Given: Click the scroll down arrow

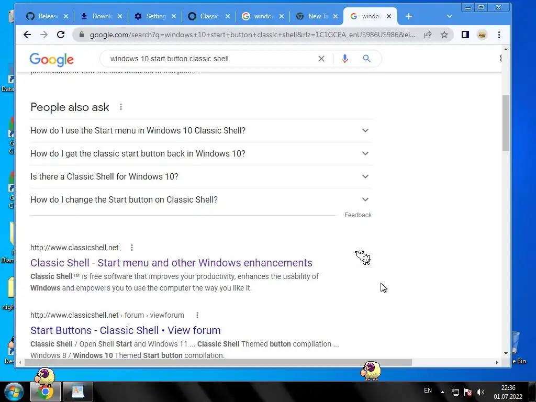Looking at the screenshot, I should pos(506,353).
